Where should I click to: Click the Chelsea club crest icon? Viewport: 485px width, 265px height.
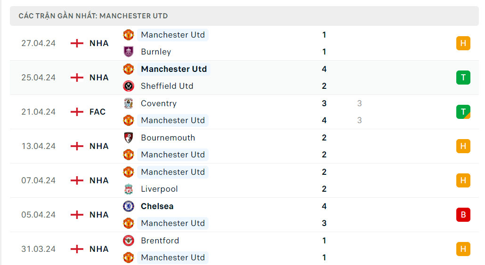coord(129,206)
